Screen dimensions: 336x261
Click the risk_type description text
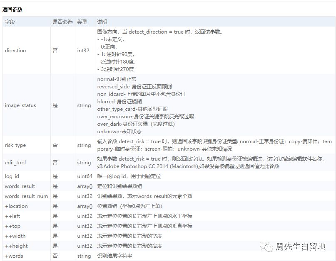[x=214, y=145]
